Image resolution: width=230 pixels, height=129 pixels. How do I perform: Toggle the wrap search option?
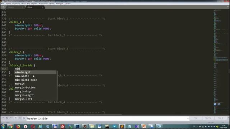(15, 118)
